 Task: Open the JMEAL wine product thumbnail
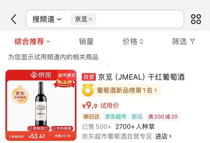click(41, 105)
